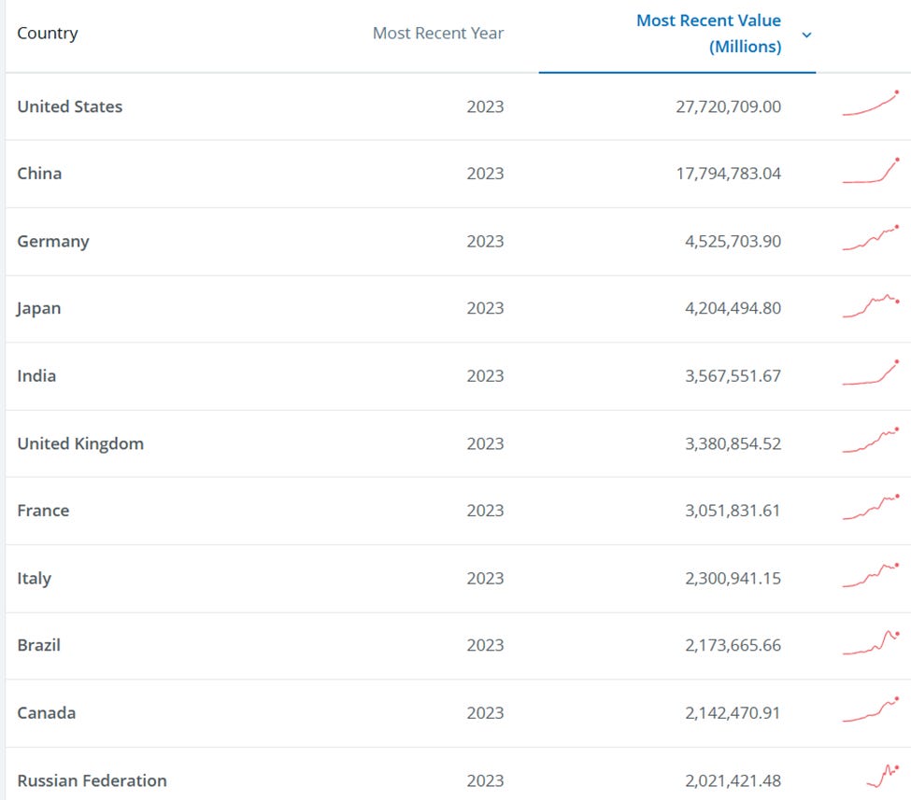Screen dimensions: 911x800
Task: Open Brazil country link
Action: pyautogui.click(x=39, y=645)
